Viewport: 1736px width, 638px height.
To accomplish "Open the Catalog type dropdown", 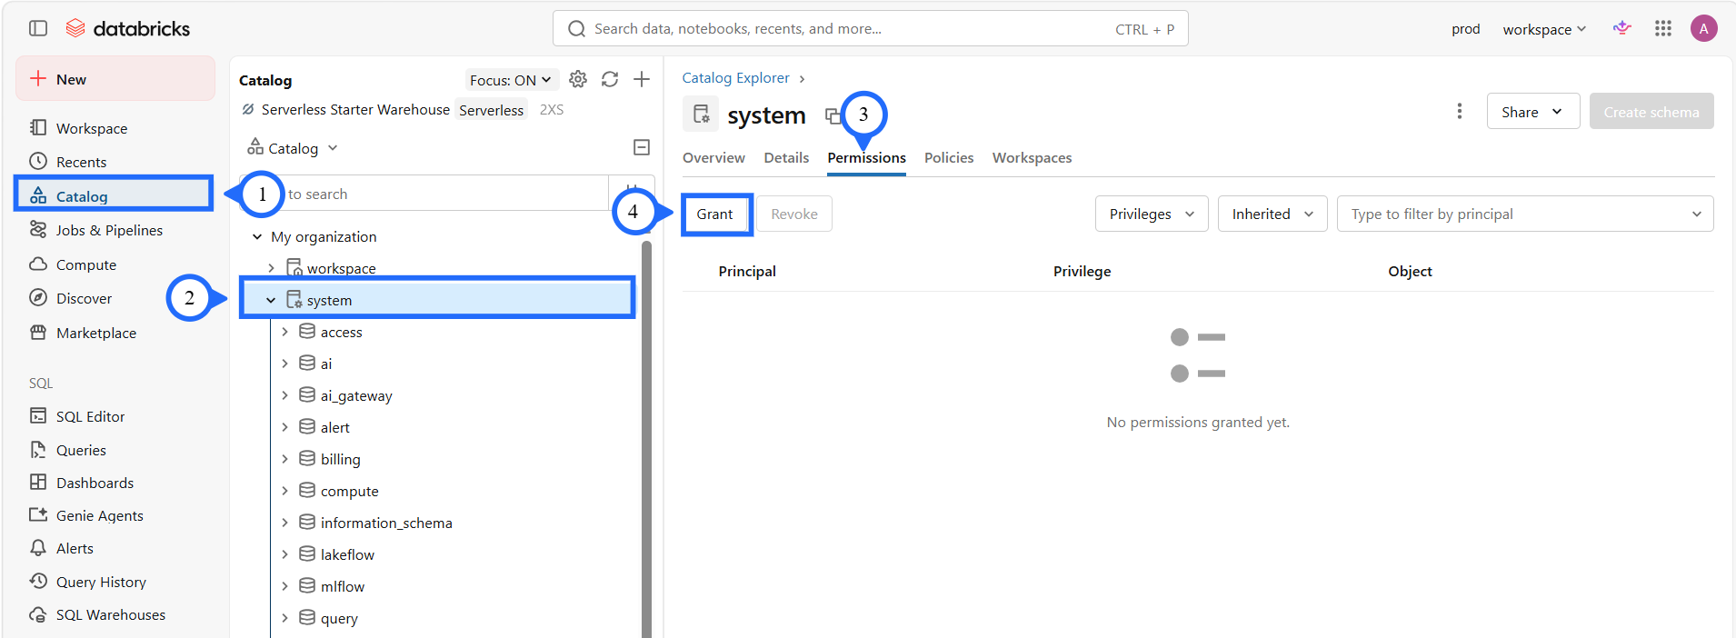I will click(x=293, y=148).
